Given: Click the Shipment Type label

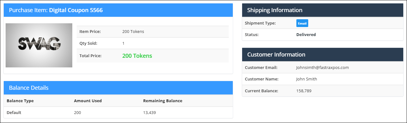Looking at the screenshot, I should (260, 23).
